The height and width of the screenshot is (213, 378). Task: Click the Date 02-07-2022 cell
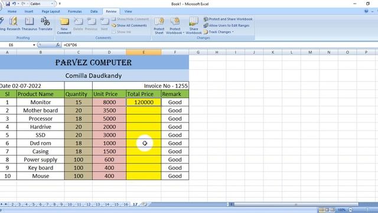click(32, 86)
